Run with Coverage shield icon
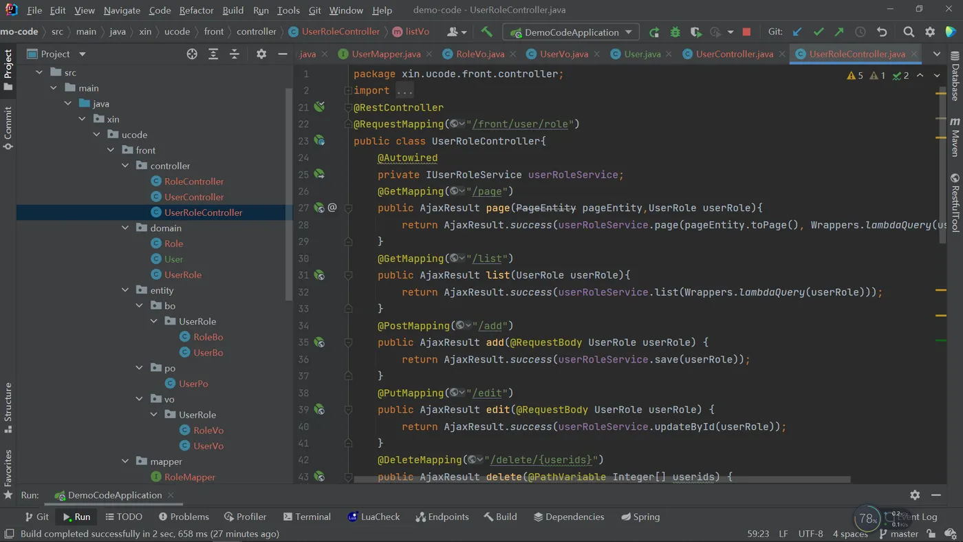Viewport: 963px width, 542px height. 695,32
